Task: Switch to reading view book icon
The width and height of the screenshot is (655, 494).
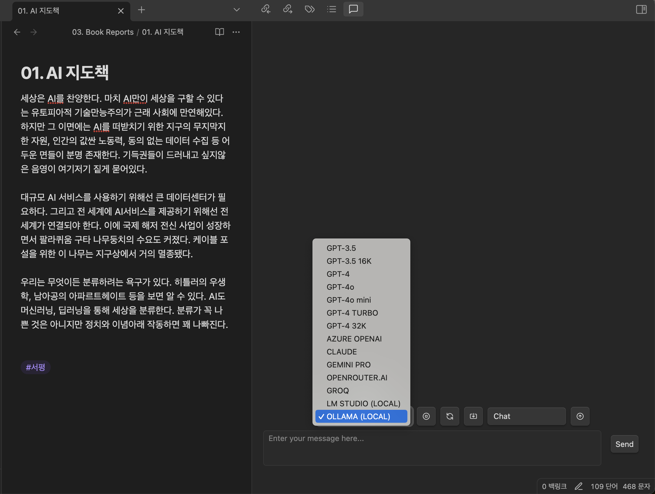Action: pyautogui.click(x=219, y=32)
